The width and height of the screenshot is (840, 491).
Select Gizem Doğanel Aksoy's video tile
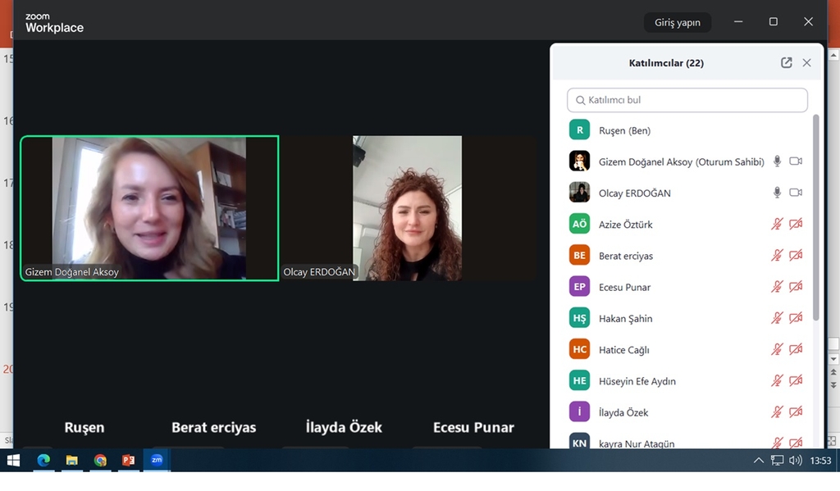(x=149, y=208)
